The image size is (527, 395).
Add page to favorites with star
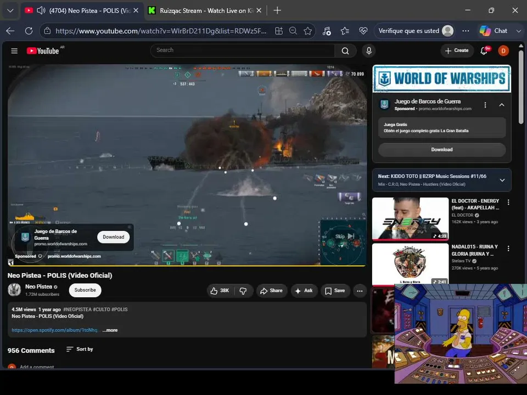[x=307, y=31]
